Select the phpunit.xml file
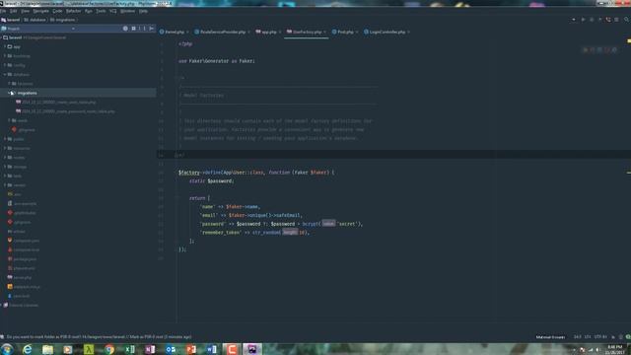631x355 pixels. [x=22, y=268]
